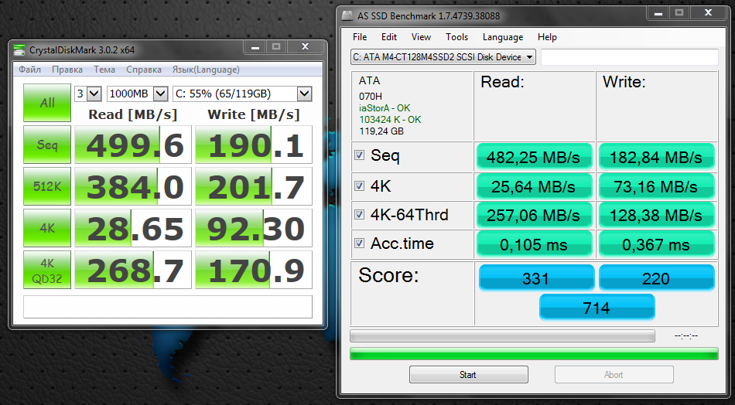Screen dimensions: 735x405
Task: Click the 73,16 MB/s 4K write value
Action: tap(656, 186)
